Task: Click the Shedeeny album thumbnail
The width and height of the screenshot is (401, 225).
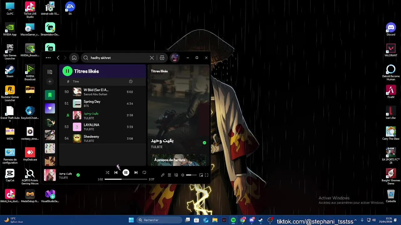Action: pos(77,138)
